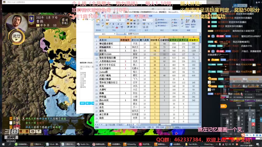Click the Cut scissors icon in Excel
This screenshot has height=147, width=262.
(x=102, y=20)
